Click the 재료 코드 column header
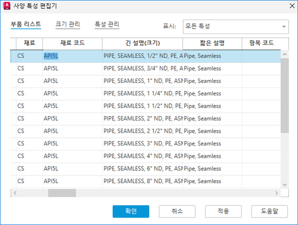 tap(72, 44)
